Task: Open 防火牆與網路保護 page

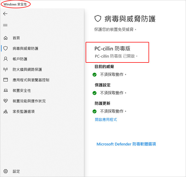Action: pyautogui.click(x=27, y=69)
